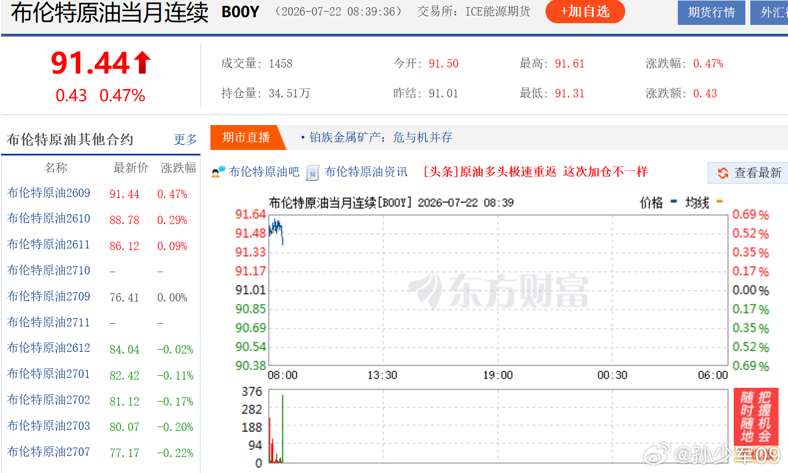Open 布伦特原油资讯 news link
788x473 pixels.
click(x=366, y=172)
